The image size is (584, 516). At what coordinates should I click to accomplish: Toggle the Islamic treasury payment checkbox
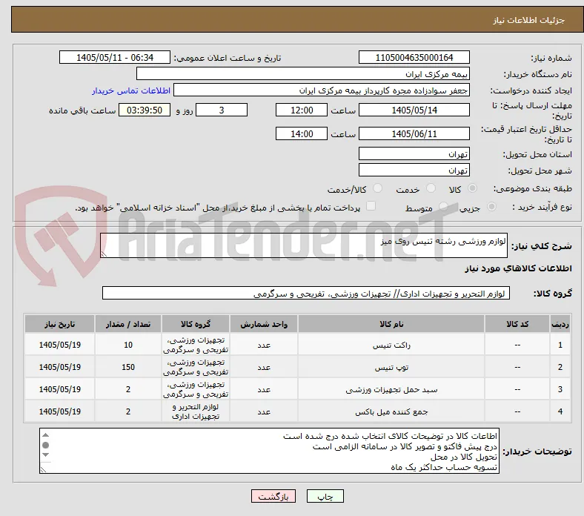tap(371, 206)
